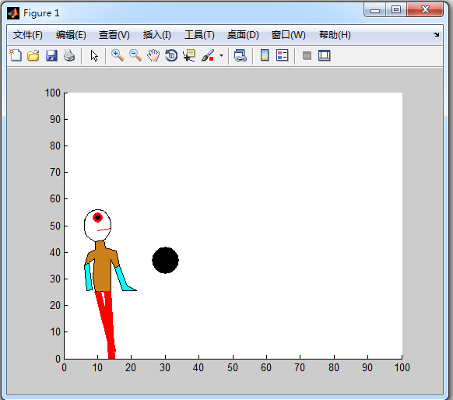453x400 pixels.
Task: Toggle the Brush data tool
Action: pyautogui.click(x=208, y=55)
